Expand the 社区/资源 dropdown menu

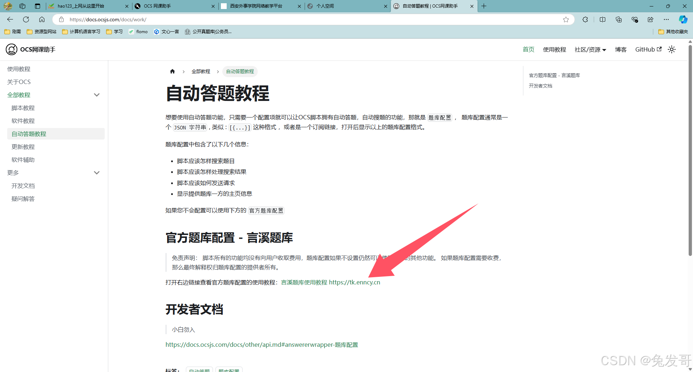coord(590,49)
